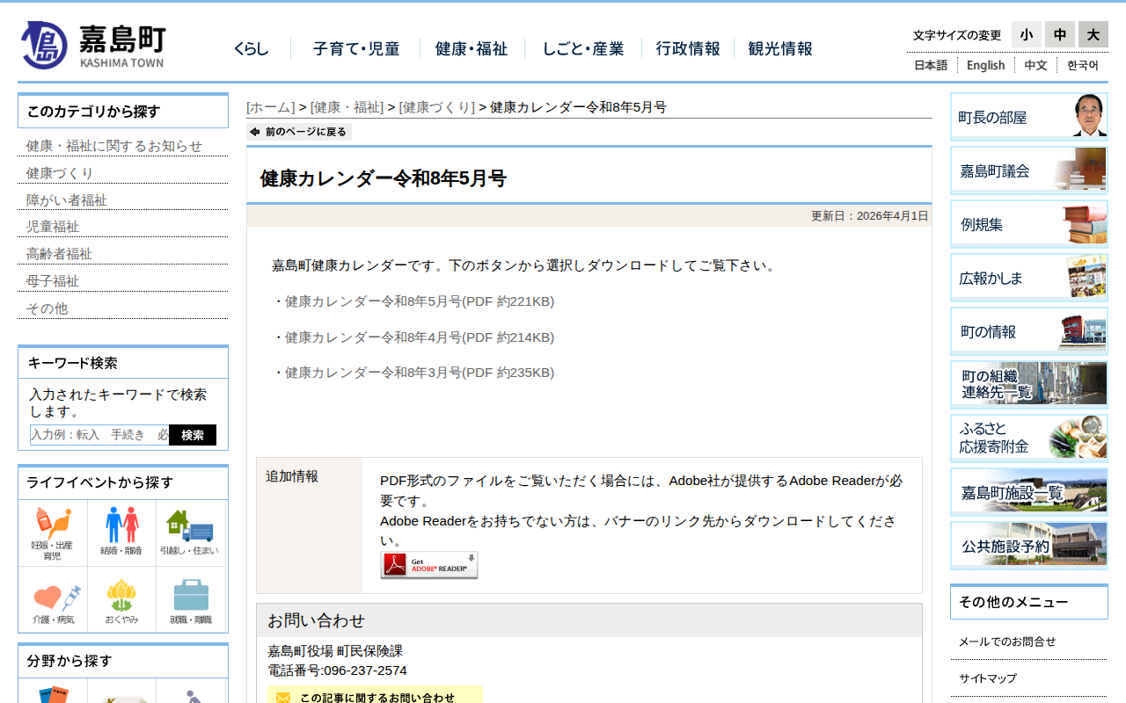Select the nursing care and illness icon
This screenshot has width=1126, height=703.
(53, 600)
